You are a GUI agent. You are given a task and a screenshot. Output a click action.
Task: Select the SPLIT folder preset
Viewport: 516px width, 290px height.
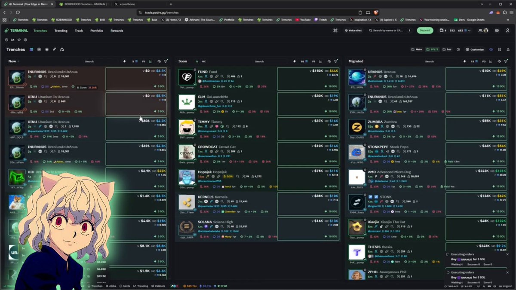[x=432, y=49]
